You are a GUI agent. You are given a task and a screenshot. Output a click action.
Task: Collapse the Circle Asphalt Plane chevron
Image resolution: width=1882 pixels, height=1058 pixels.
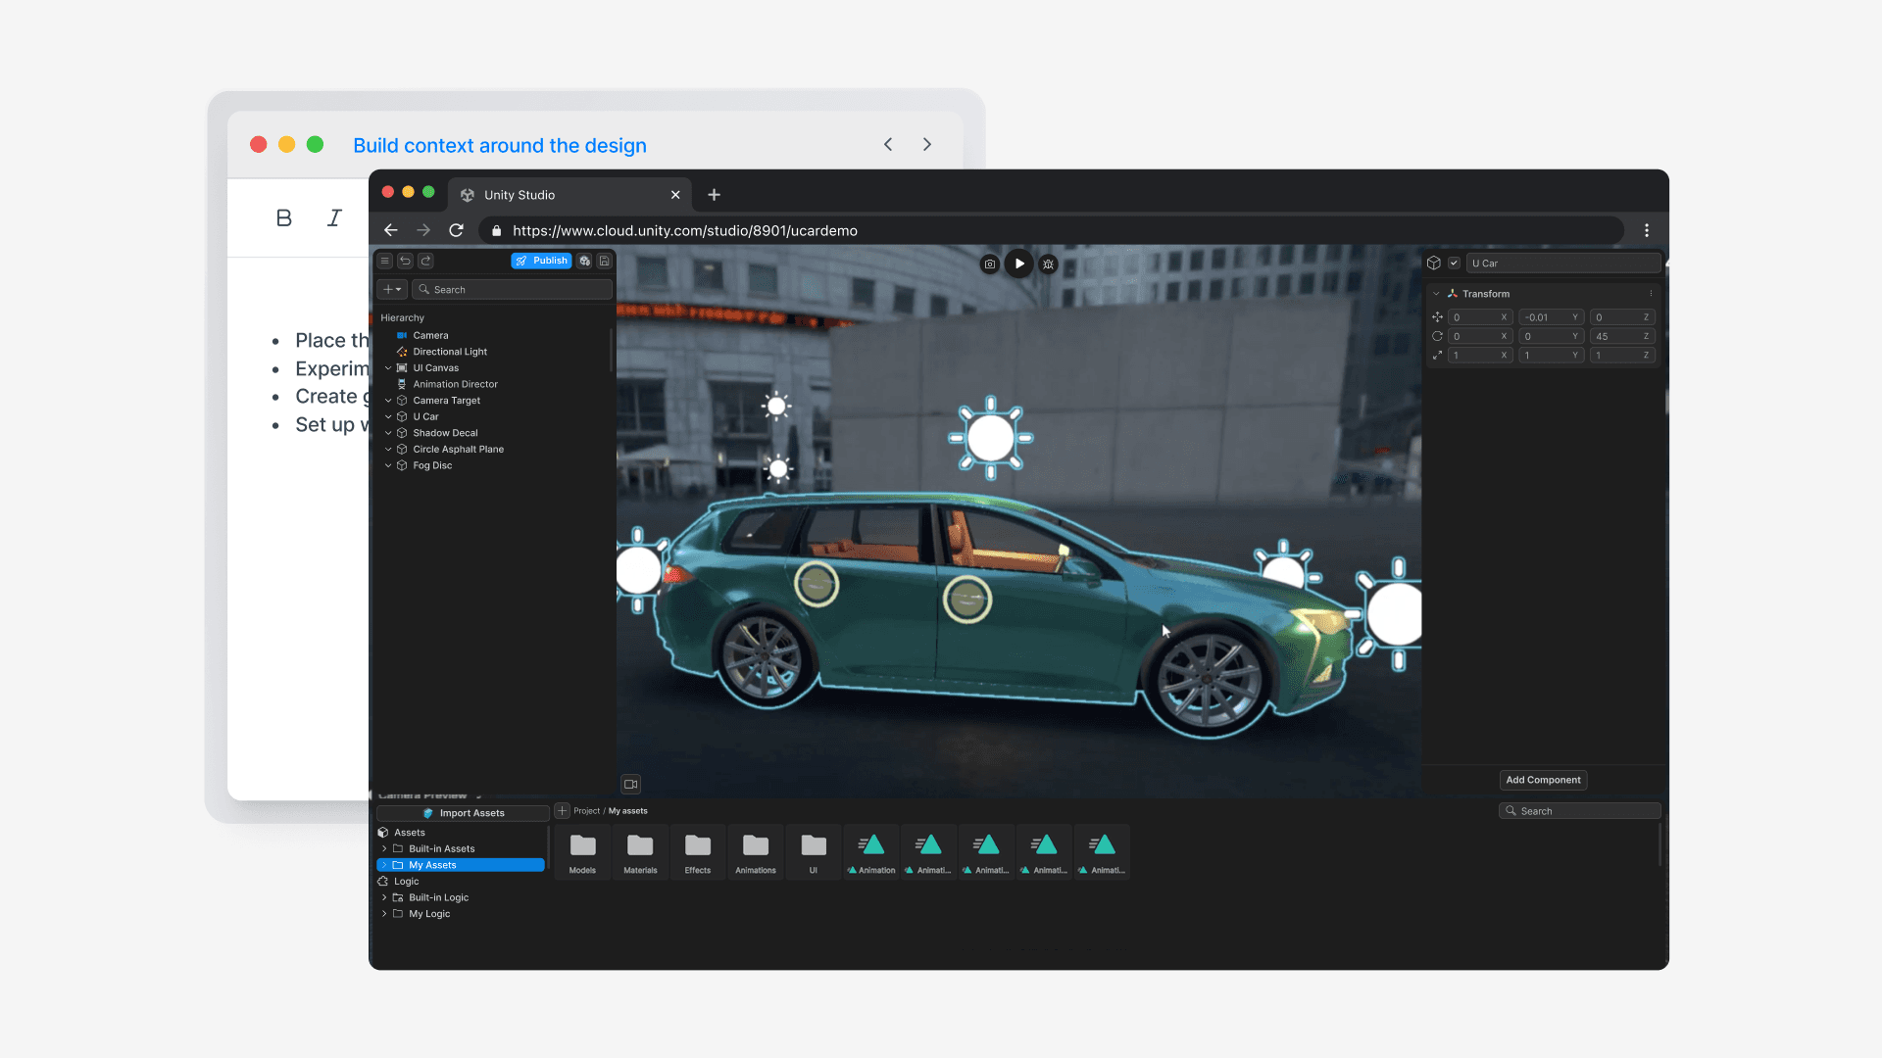[x=388, y=450]
